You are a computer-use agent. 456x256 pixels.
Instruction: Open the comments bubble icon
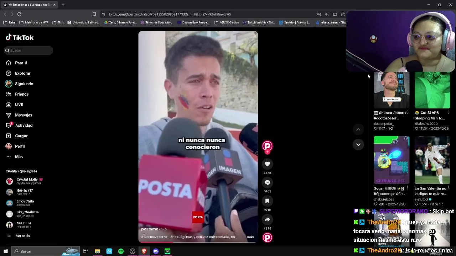pos(267,182)
